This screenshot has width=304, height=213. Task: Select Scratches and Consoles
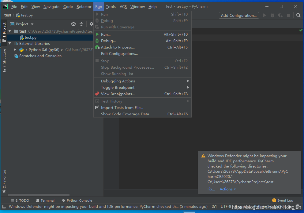pos(40,56)
